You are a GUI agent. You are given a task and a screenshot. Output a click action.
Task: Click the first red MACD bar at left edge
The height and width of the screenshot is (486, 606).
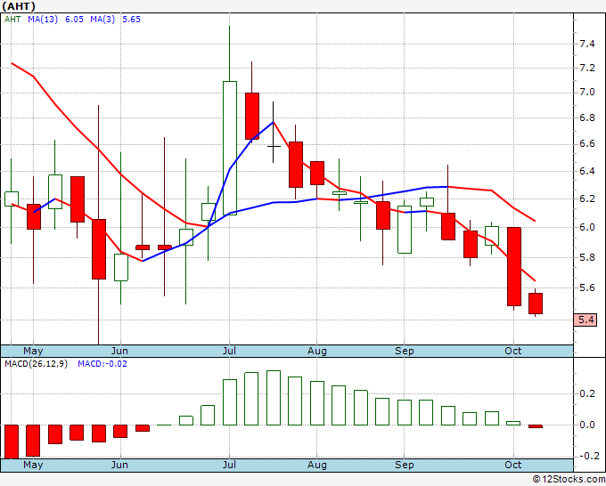pyautogui.click(x=12, y=441)
